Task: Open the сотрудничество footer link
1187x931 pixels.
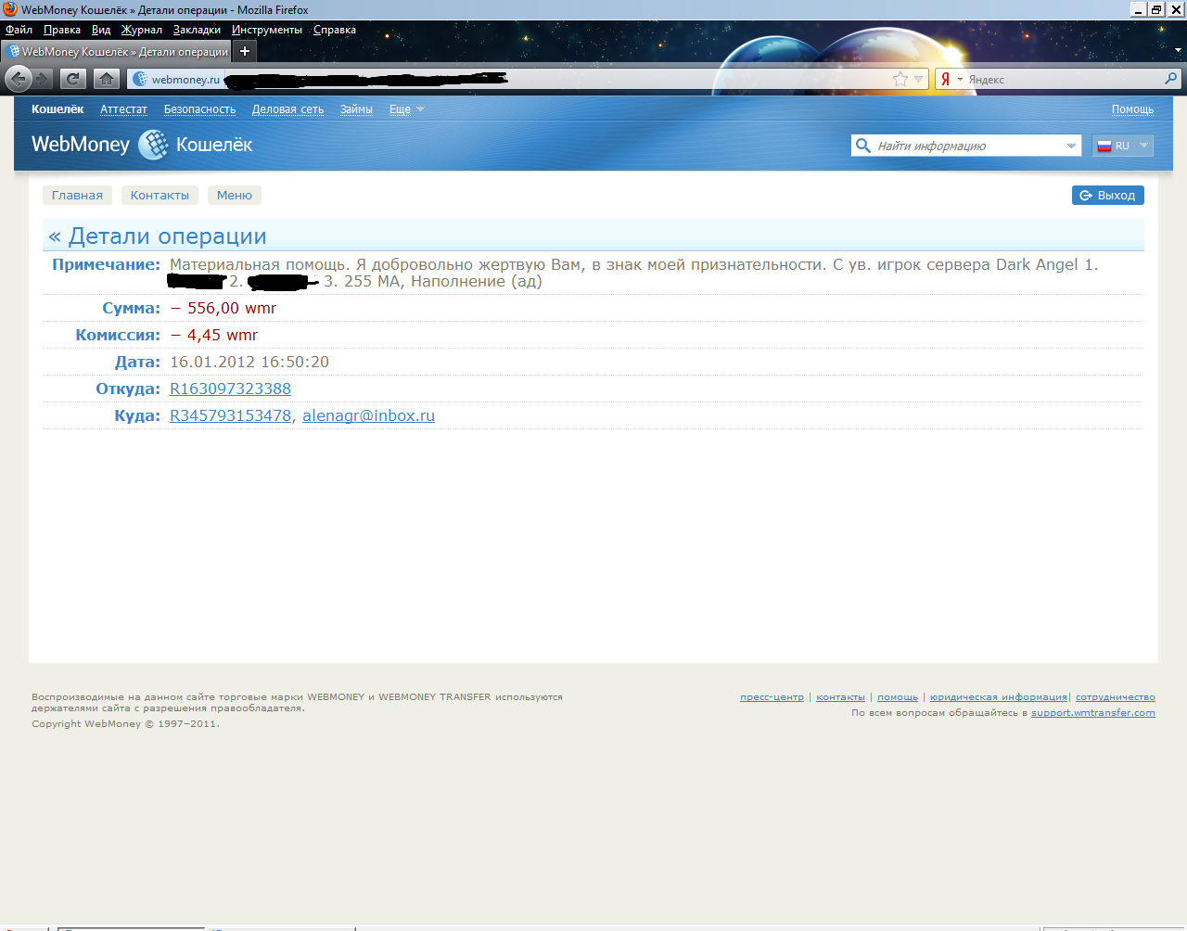Action: pyautogui.click(x=1116, y=696)
